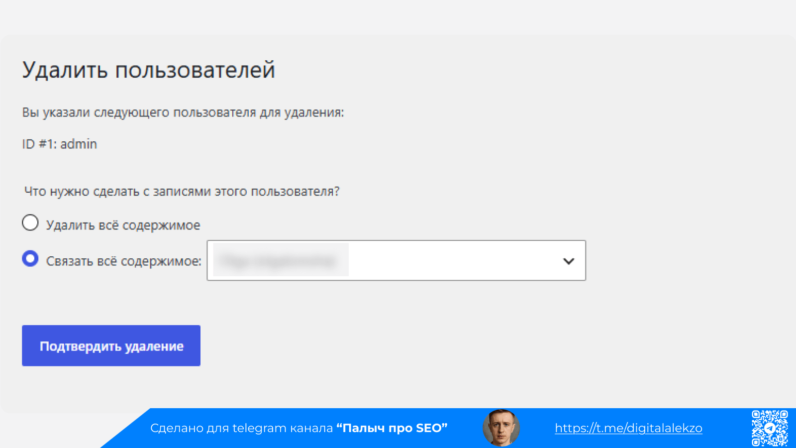796x448 pixels.
Task: Click the Telegram plane icon inside QR code
Action: [x=770, y=428]
